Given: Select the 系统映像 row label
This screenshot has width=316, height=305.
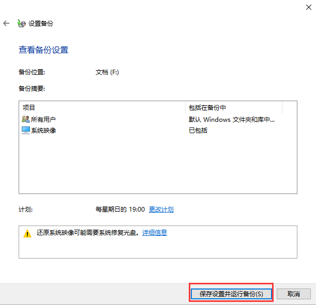Looking at the screenshot, I should point(43,131).
